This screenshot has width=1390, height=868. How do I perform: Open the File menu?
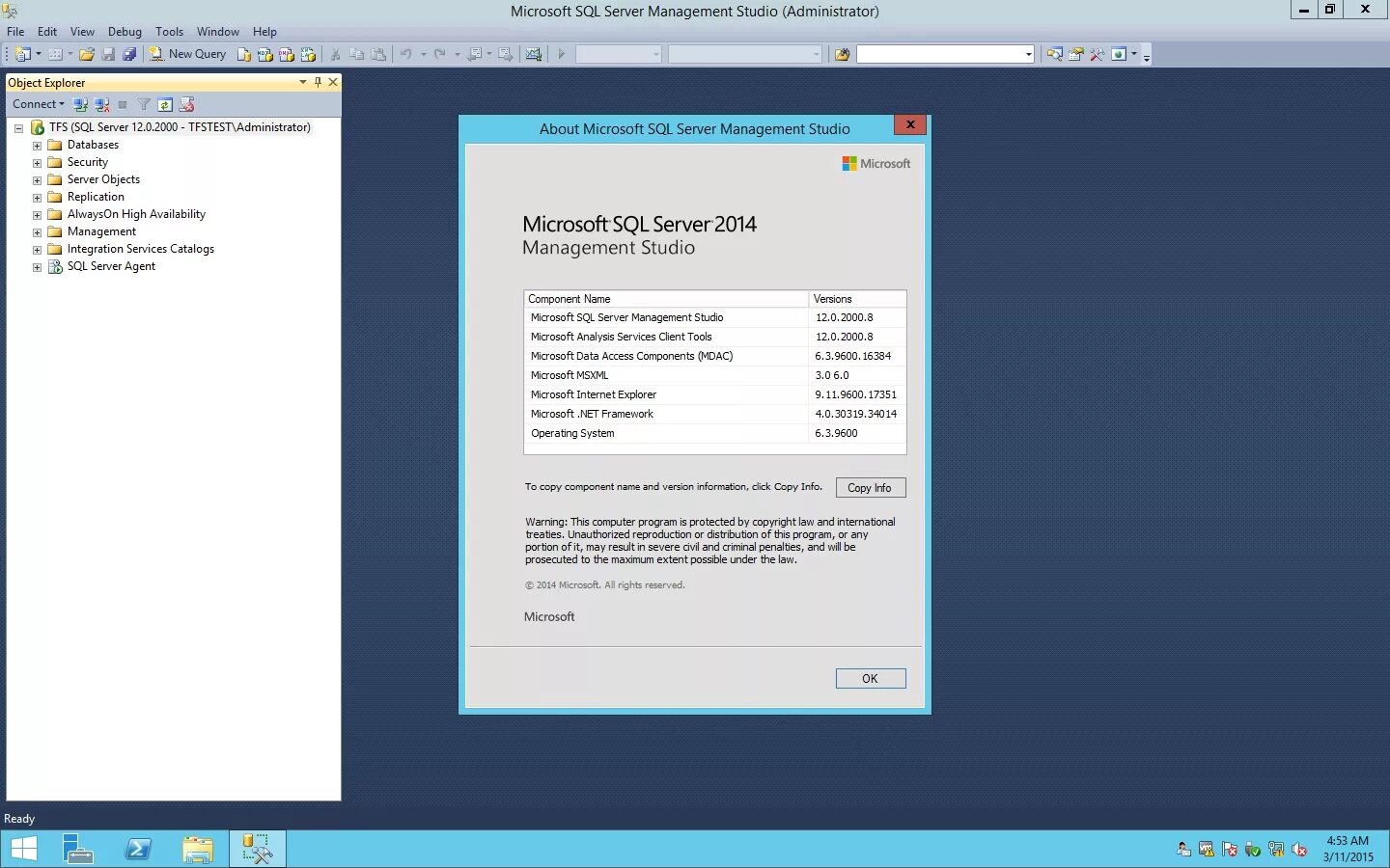tap(15, 31)
